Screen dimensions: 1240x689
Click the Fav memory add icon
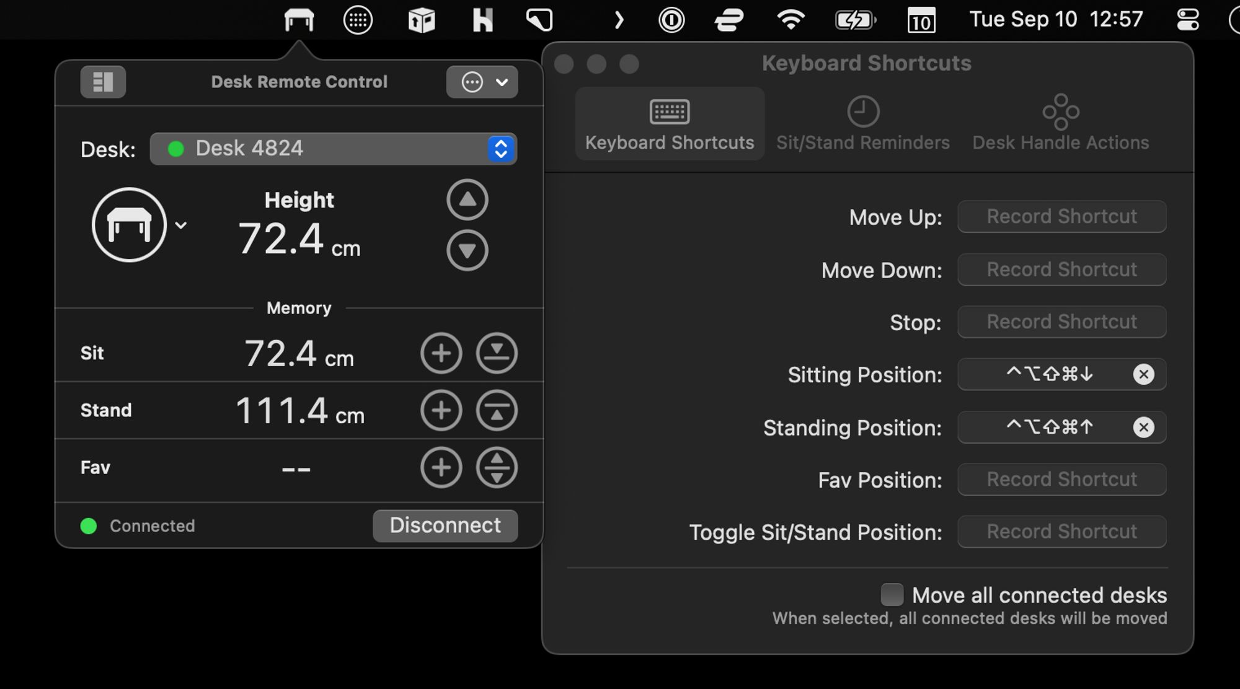point(440,467)
